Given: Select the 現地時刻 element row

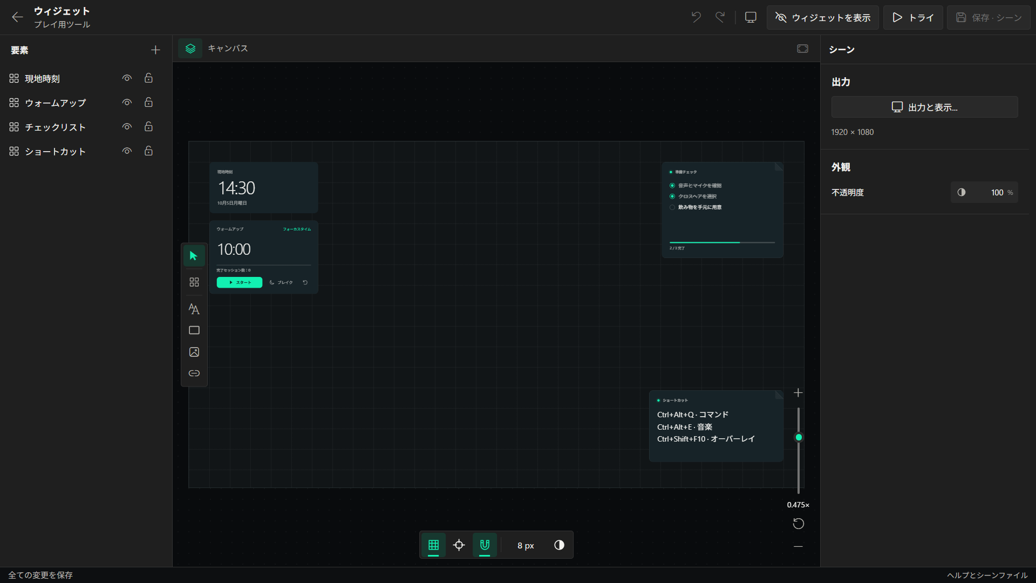Looking at the screenshot, I should click(86, 78).
